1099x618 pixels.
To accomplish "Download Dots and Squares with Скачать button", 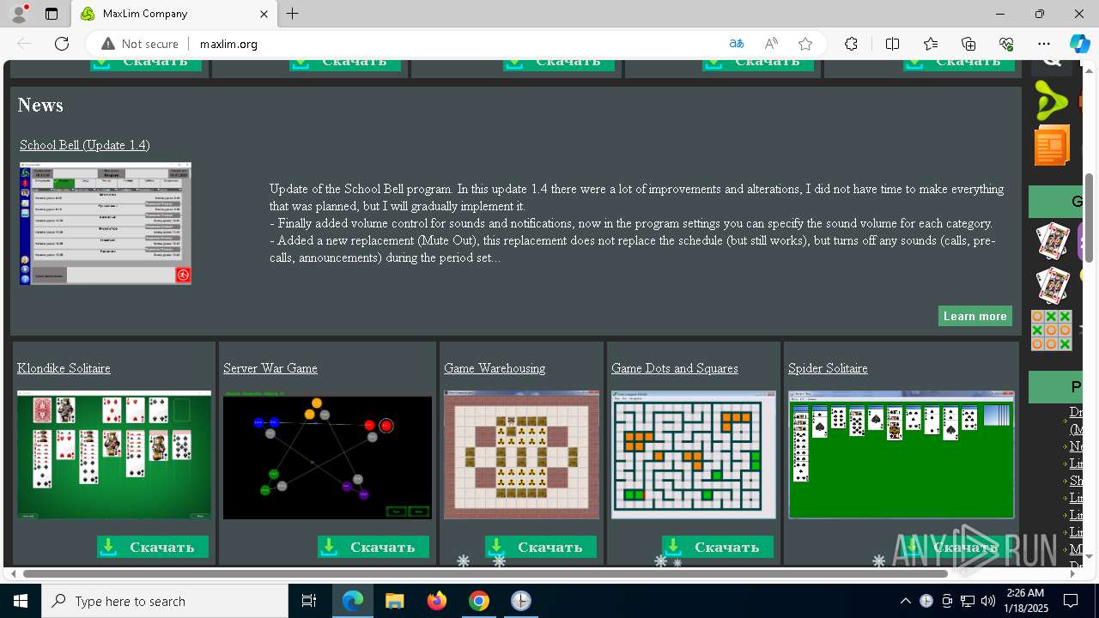I will pos(718,547).
